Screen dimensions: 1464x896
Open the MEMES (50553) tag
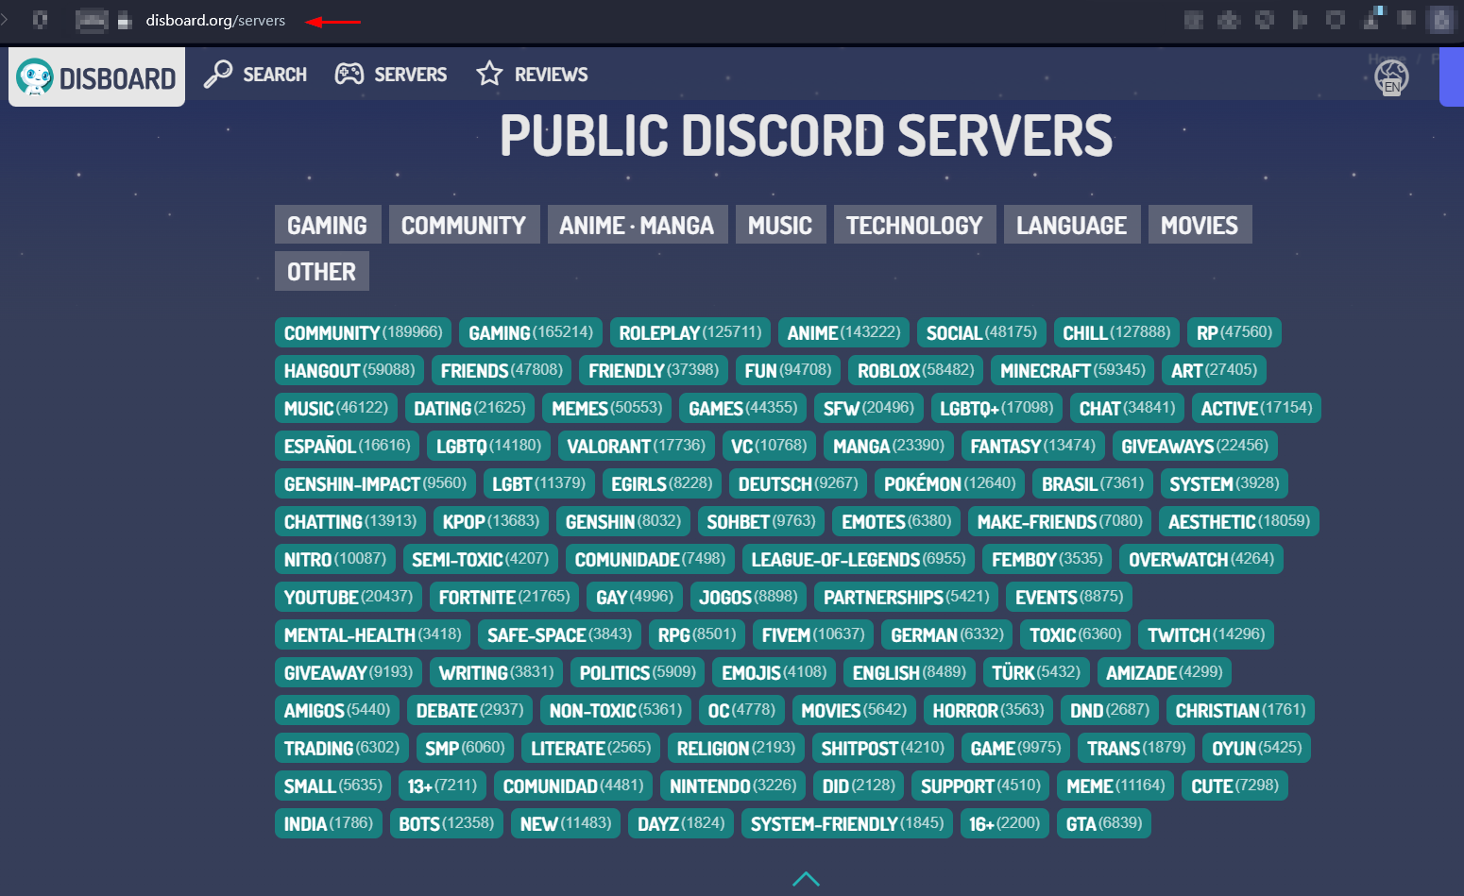[x=607, y=408]
